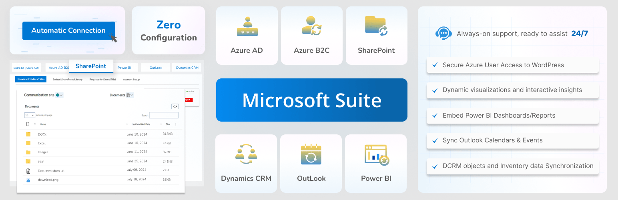Click the 24/7 support text
Image resolution: width=618 pixels, height=200 pixels.
coord(580,34)
